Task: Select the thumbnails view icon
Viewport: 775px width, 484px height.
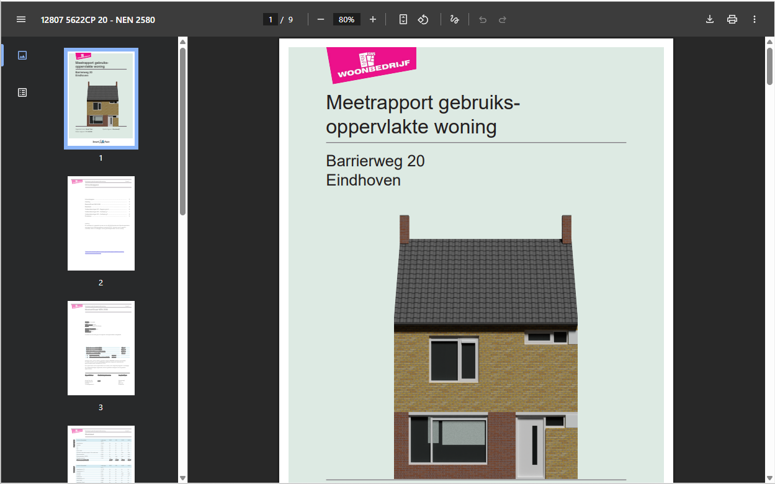Action: [x=22, y=55]
